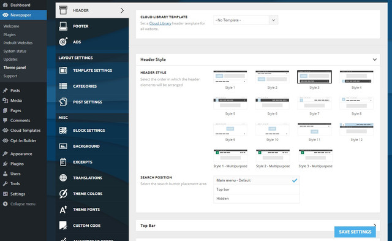This screenshot has width=392, height=241.
Task: Click the Media icon in sidebar
Action: [x=6, y=101]
